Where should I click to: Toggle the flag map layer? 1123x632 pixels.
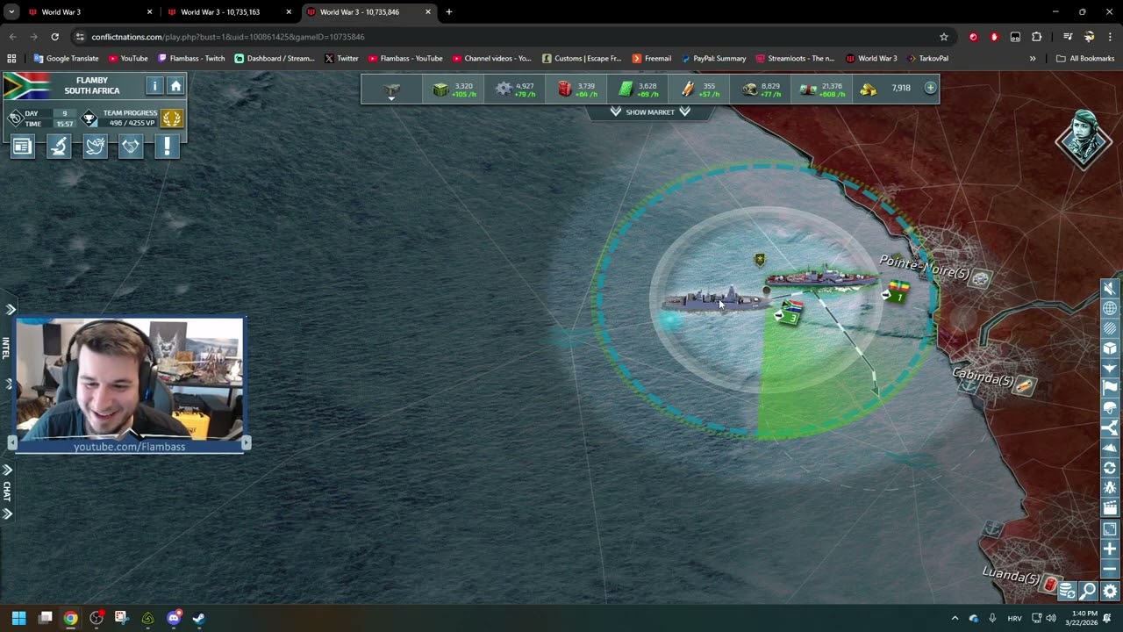(x=1110, y=388)
